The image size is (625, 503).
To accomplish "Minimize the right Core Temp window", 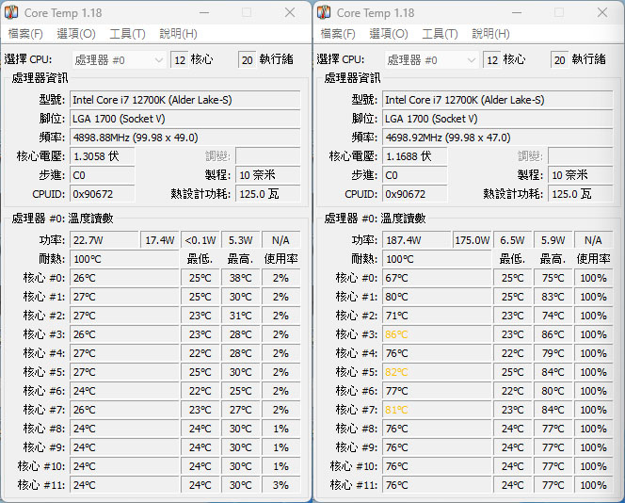I will click(x=517, y=13).
